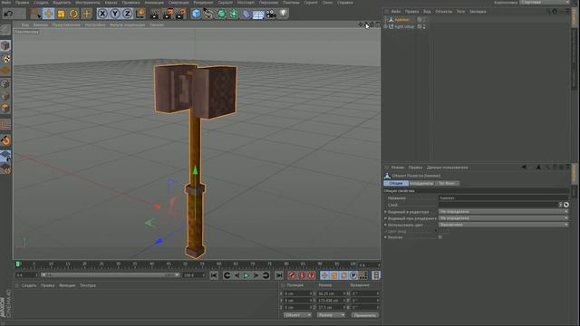Select Model mode cube in left sidebar
The height and width of the screenshot is (326, 580).
point(5,45)
